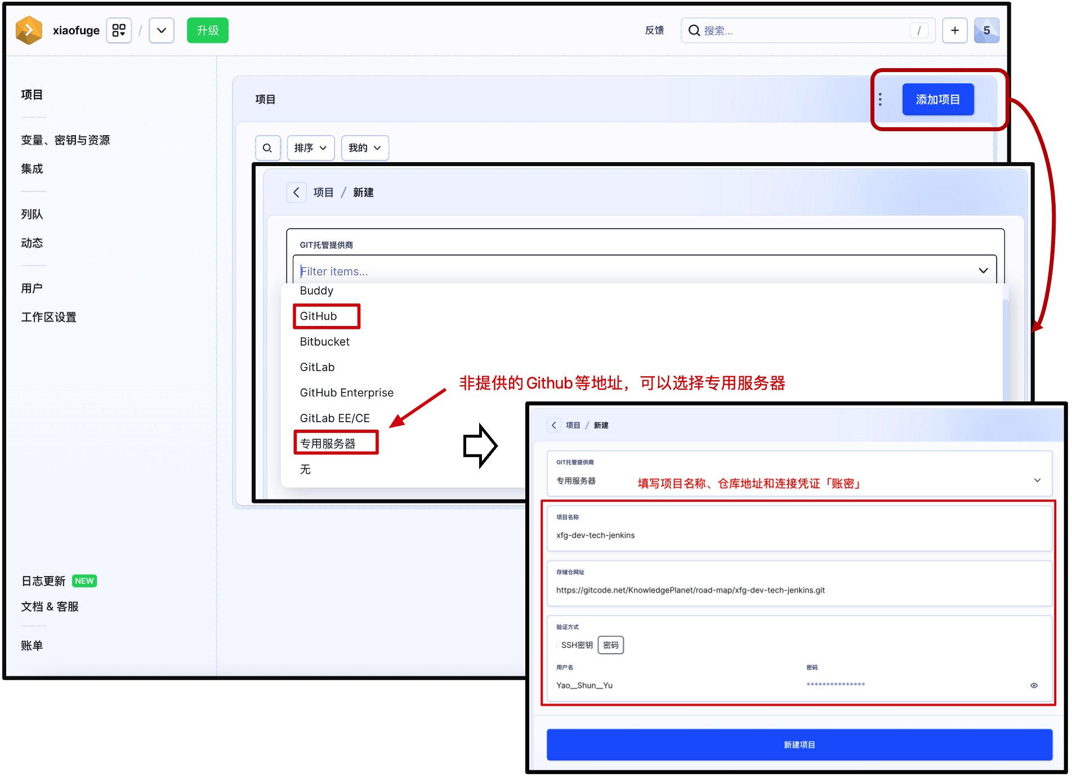Select SSH密钥 authentication option
Viewport: 1072px width, 777px height.
[577, 645]
